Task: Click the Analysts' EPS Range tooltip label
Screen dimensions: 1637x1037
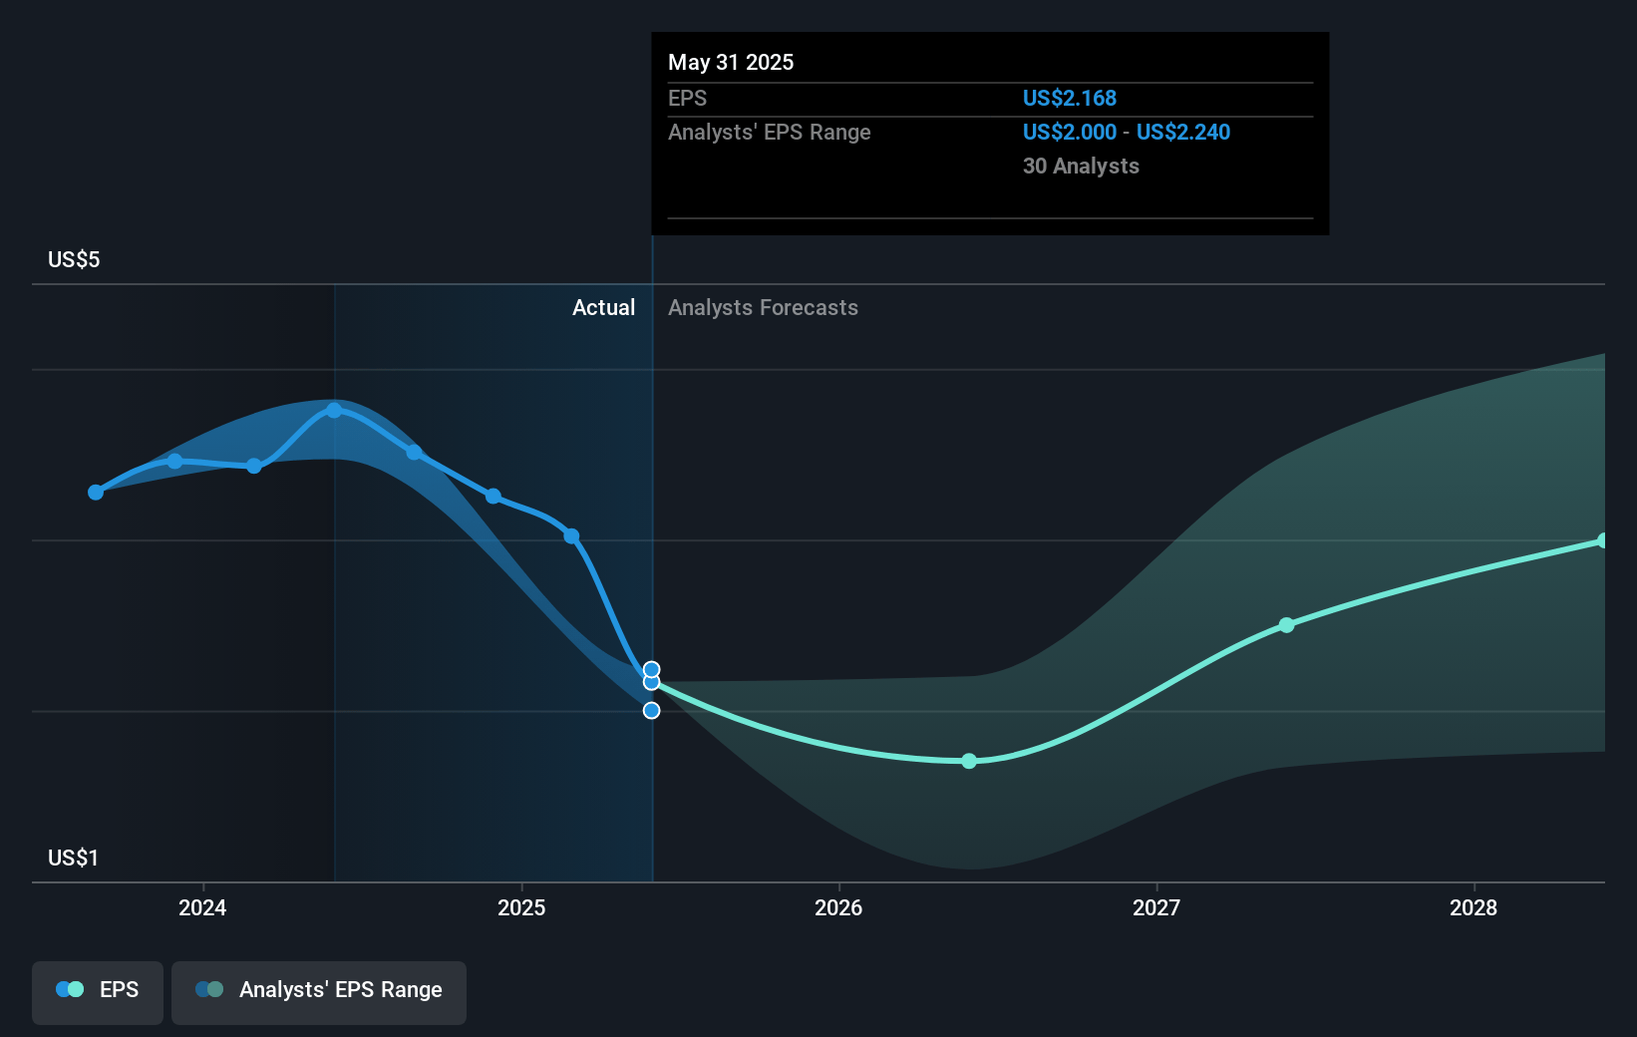Action: pos(769,133)
